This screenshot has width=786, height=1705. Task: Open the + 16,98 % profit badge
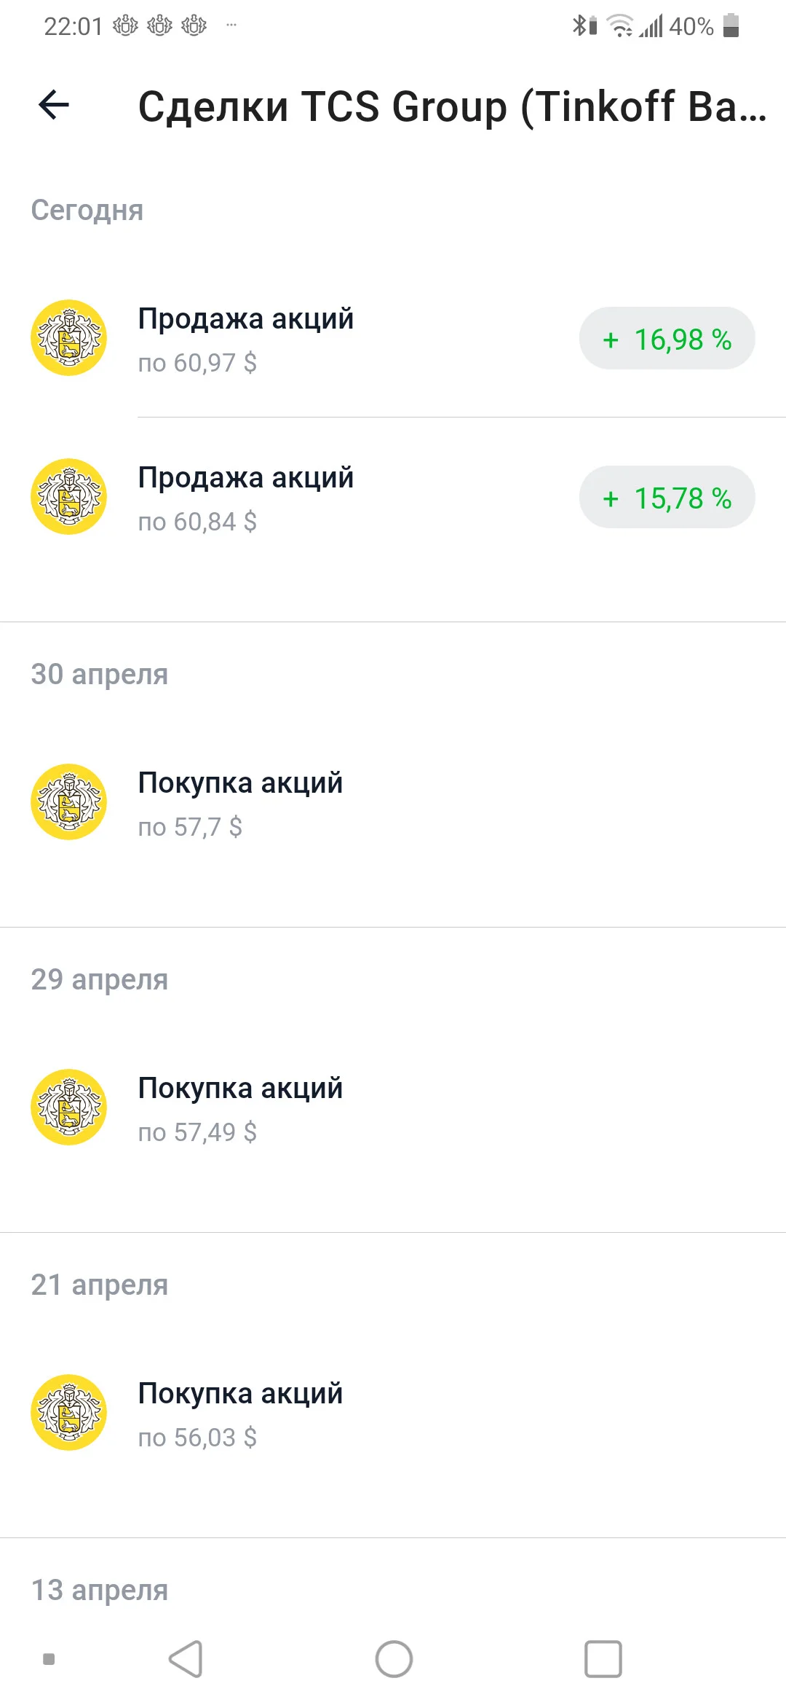point(667,339)
